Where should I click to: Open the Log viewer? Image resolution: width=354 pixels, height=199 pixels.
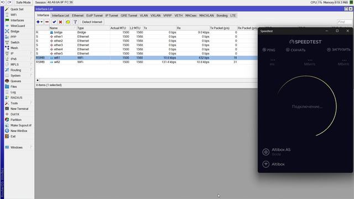click(x=13, y=92)
